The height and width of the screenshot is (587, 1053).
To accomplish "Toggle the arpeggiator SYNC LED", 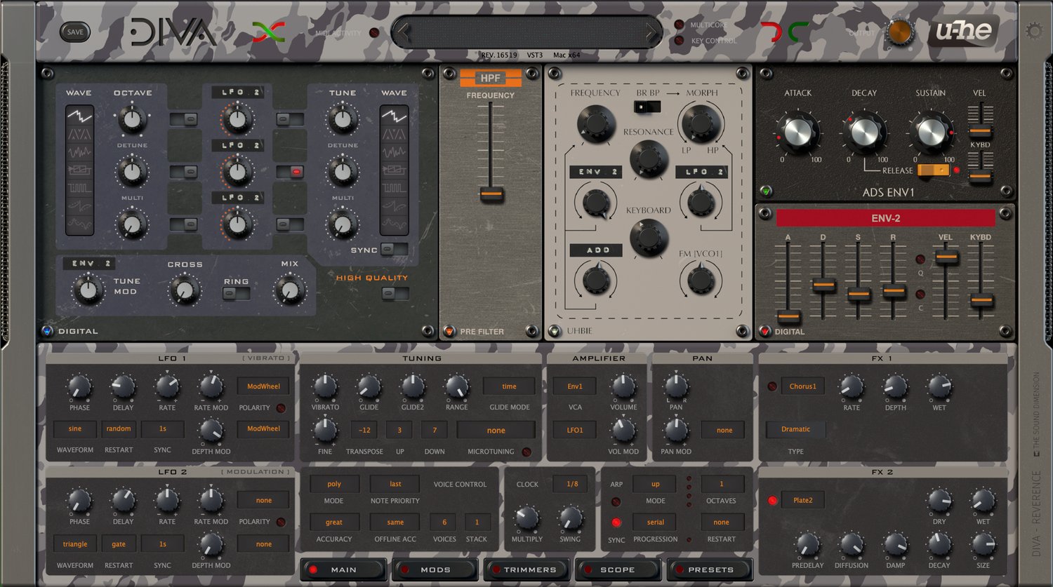I will [616, 522].
